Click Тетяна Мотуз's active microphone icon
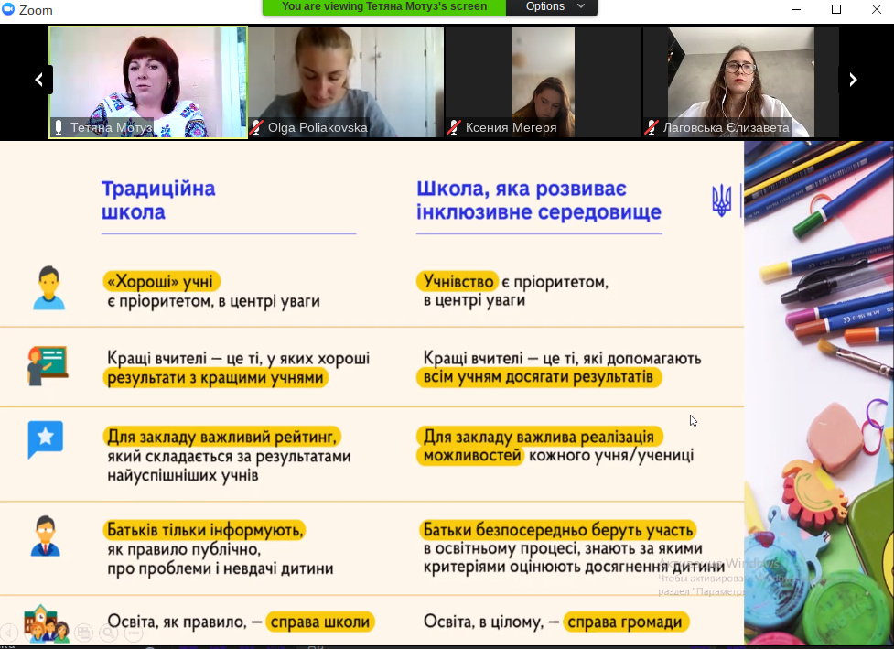894x649 pixels. (59, 128)
